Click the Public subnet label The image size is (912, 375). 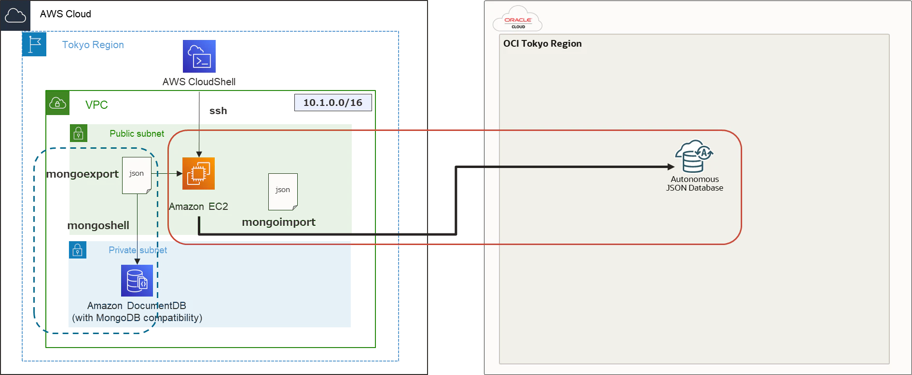137,133
